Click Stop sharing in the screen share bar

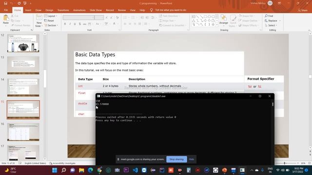pos(176,159)
